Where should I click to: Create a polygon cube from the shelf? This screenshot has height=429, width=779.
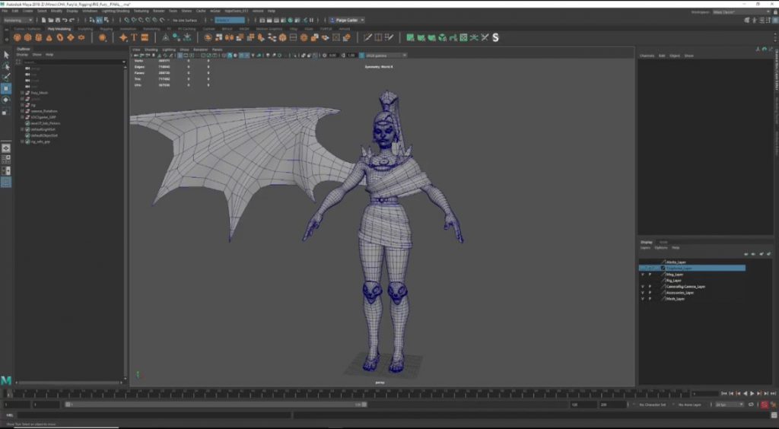(x=28, y=38)
